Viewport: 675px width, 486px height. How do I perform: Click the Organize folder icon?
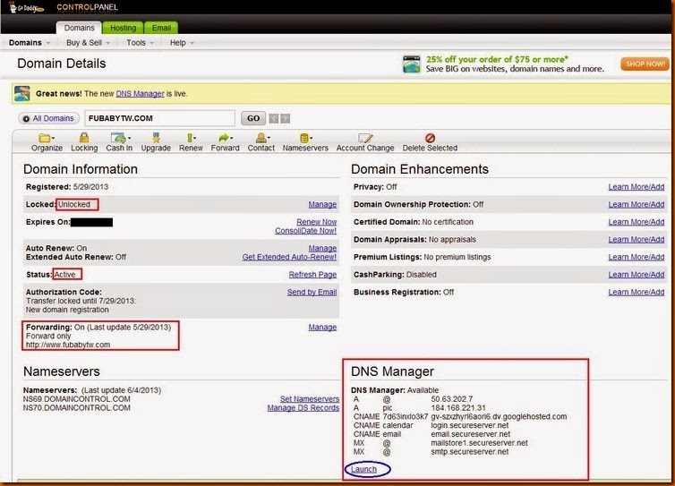coord(45,138)
